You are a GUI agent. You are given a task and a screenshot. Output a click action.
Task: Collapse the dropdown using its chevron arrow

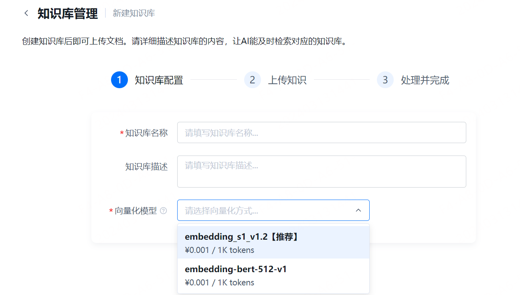pyautogui.click(x=358, y=210)
